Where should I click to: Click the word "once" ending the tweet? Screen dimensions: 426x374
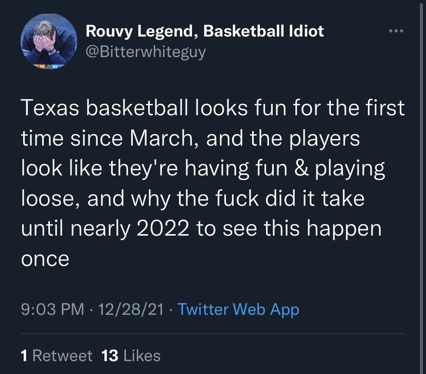[45, 258]
